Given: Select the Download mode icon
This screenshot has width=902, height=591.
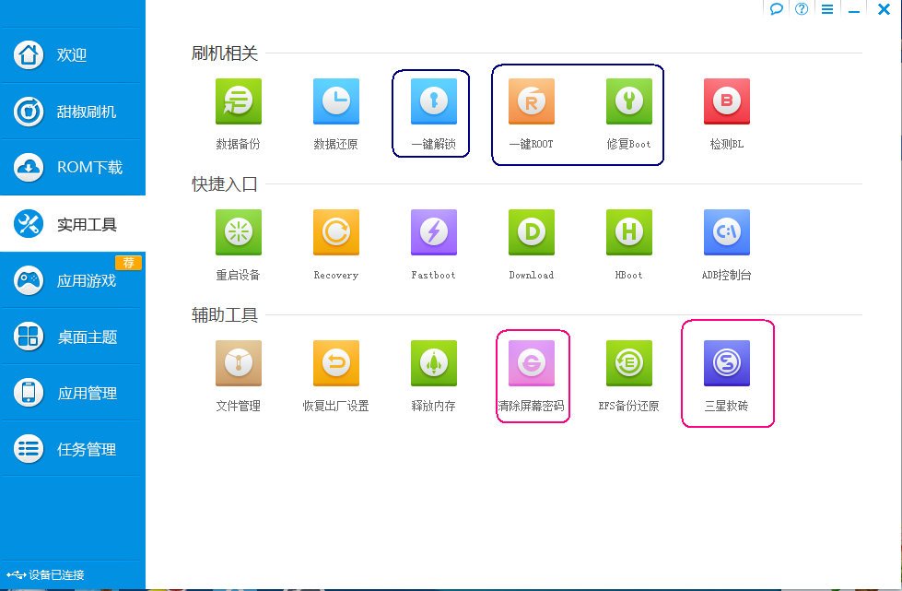Looking at the screenshot, I should tap(532, 232).
